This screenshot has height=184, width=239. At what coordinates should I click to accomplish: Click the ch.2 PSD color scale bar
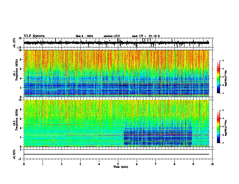[218, 127]
